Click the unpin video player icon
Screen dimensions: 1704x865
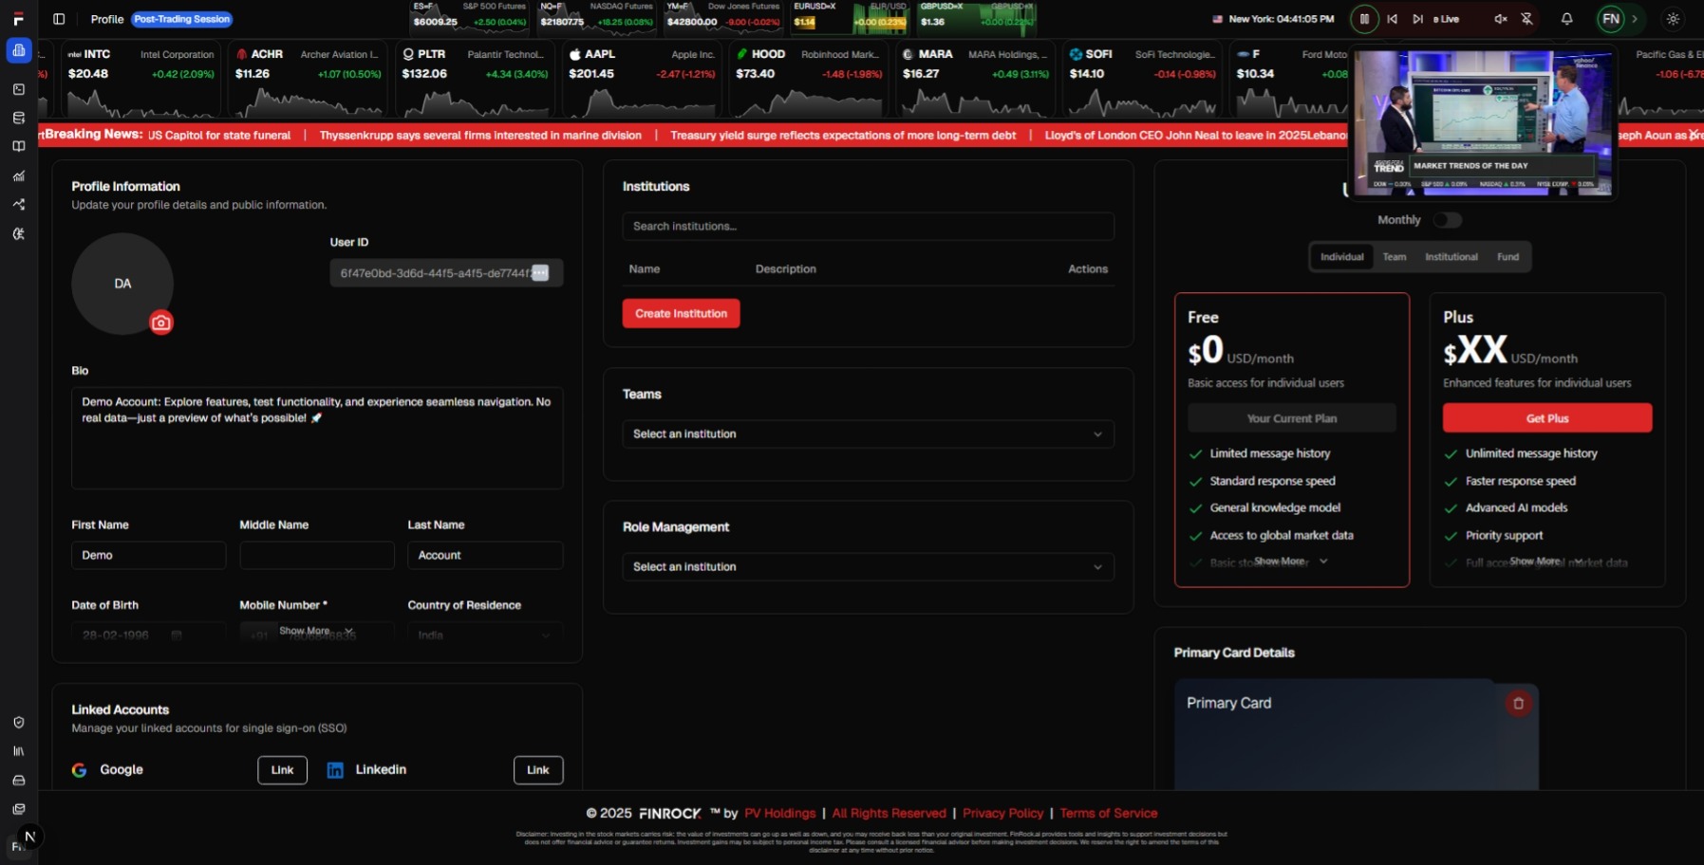pos(1526,19)
